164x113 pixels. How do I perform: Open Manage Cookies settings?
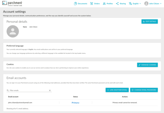click(147, 65)
